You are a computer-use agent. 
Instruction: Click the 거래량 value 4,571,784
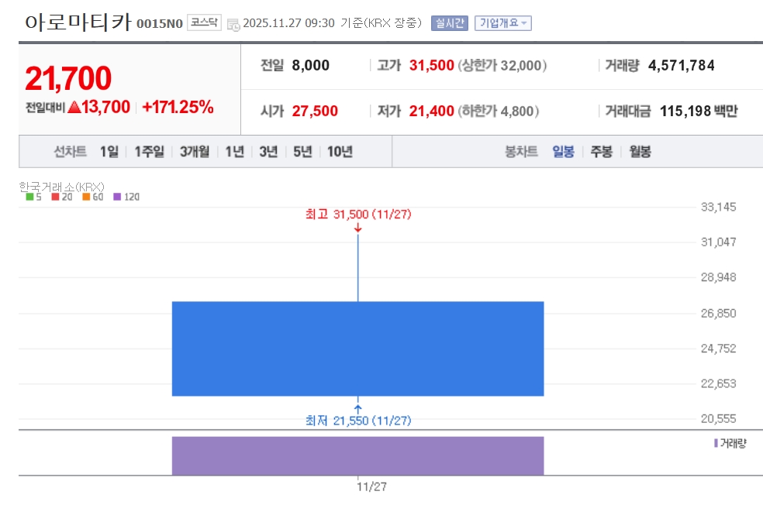(x=682, y=65)
